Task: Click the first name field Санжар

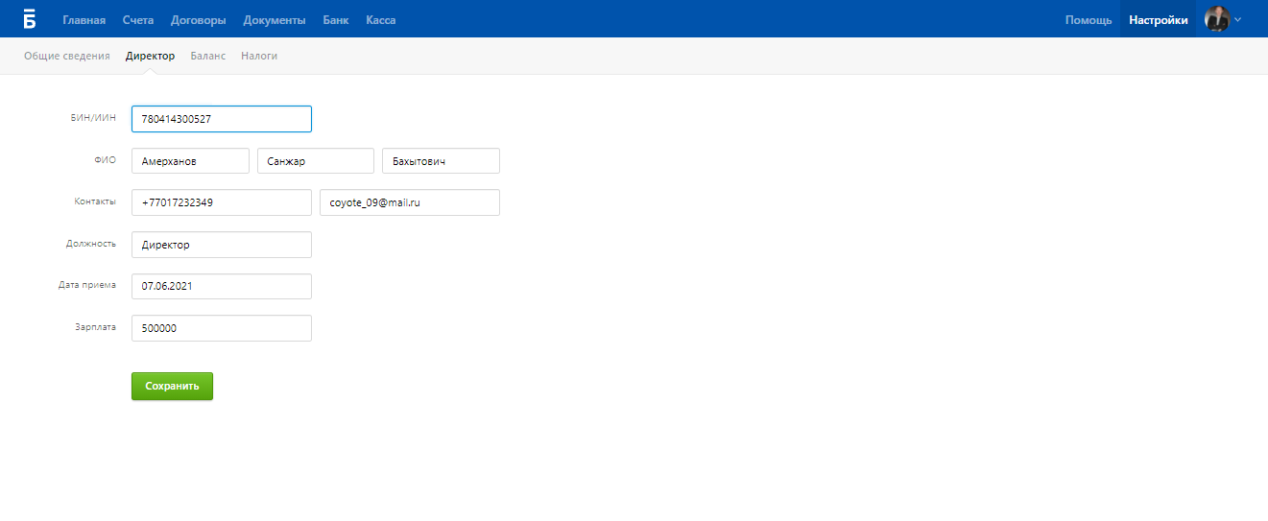Action: (x=316, y=161)
